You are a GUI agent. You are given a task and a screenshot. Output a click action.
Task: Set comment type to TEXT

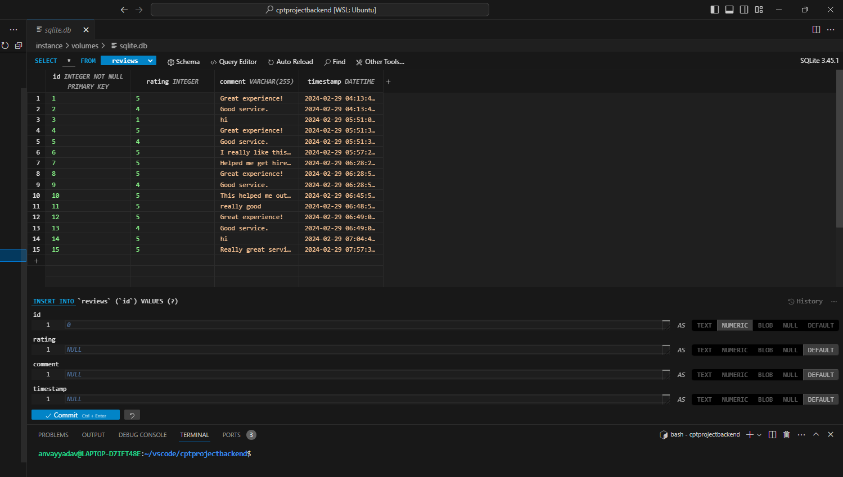pyautogui.click(x=704, y=375)
